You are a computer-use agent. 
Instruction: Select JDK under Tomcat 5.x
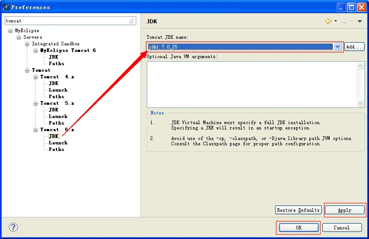coord(53,110)
